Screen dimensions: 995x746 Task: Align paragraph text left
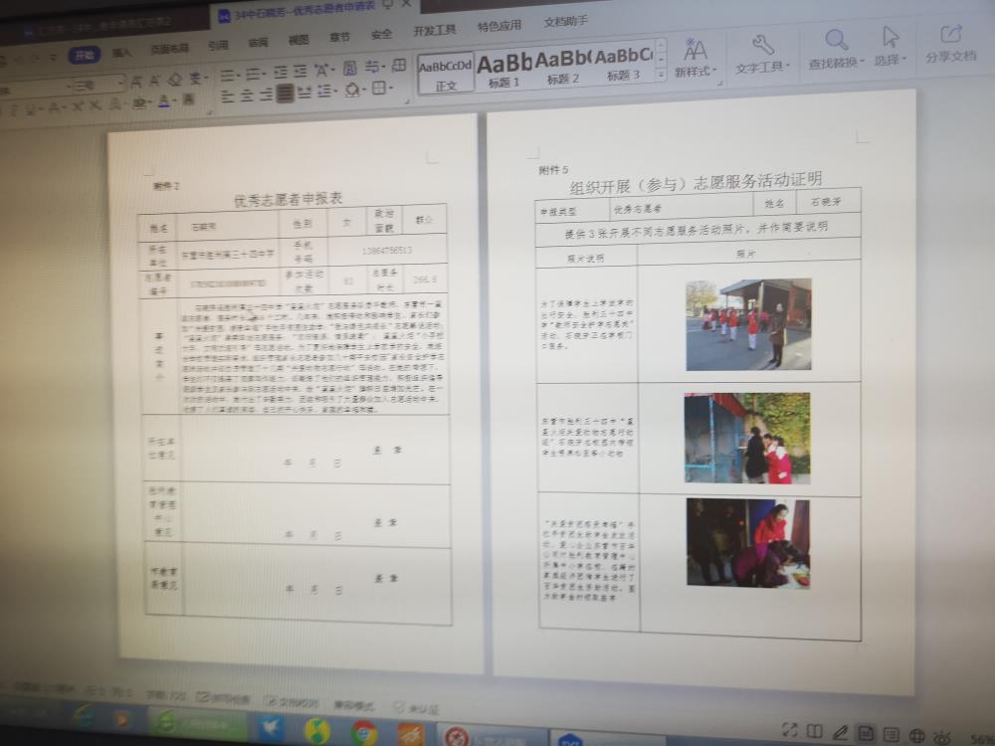[228, 96]
